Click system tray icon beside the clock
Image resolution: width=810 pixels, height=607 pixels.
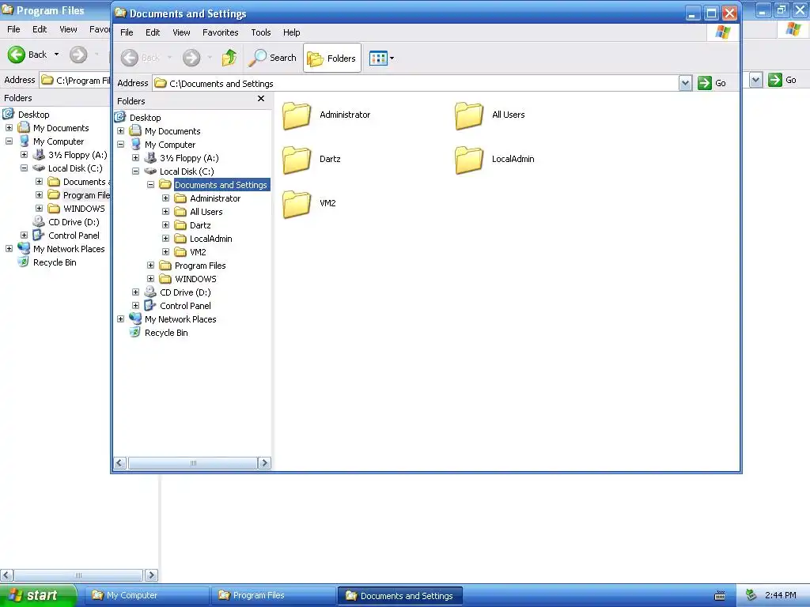(751, 596)
